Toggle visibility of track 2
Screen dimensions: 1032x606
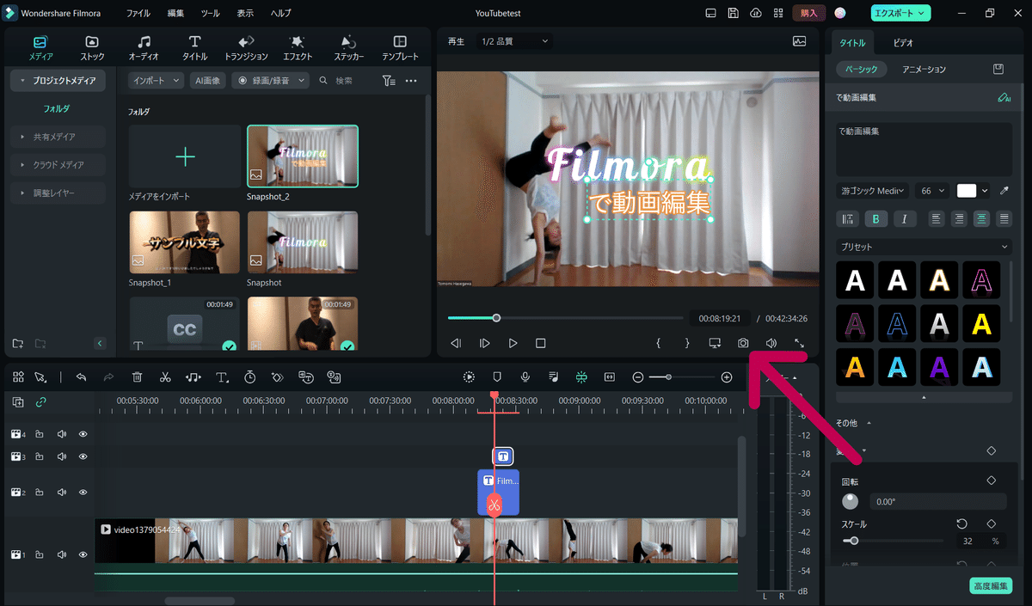[83, 493]
